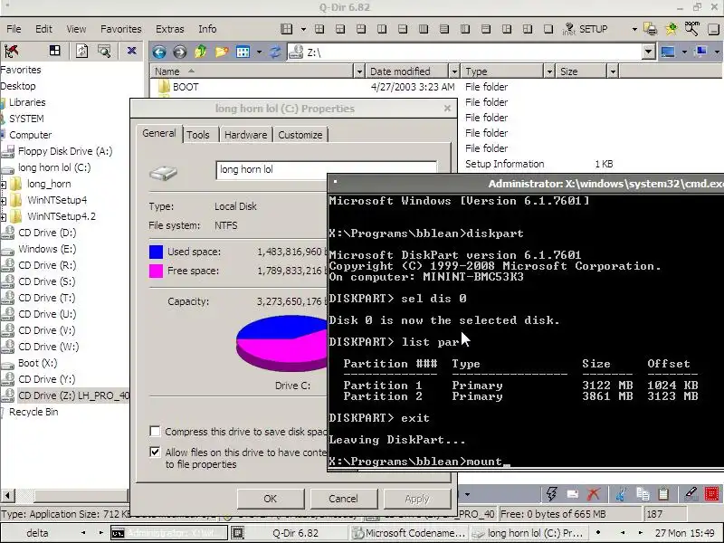Click the red arrow icon in left toolbar

(x=12, y=51)
